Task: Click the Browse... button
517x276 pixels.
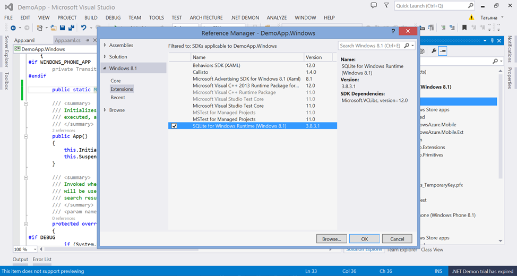Action: point(331,239)
